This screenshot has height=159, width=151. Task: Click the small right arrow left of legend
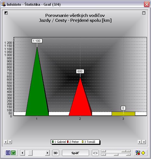(x=10, y=142)
